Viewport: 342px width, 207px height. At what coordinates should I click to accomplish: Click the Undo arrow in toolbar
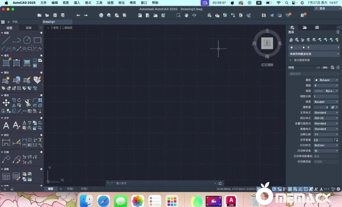coord(78,15)
